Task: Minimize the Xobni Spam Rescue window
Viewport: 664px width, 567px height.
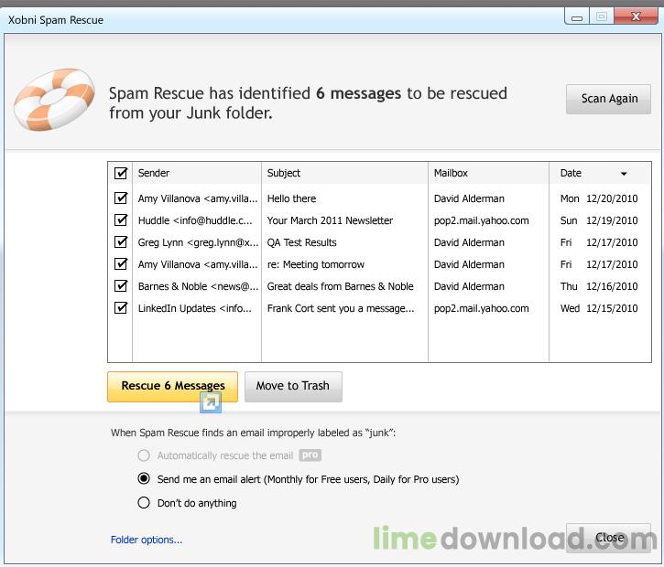Action: pyautogui.click(x=577, y=16)
